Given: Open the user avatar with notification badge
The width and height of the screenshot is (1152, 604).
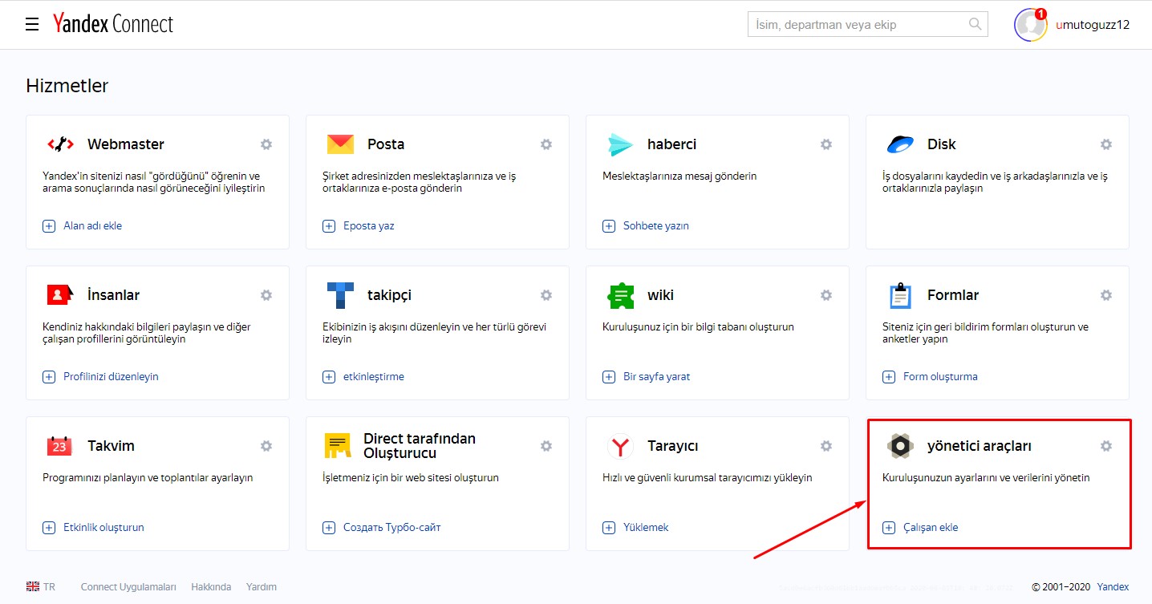Looking at the screenshot, I should pos(1031,25).
